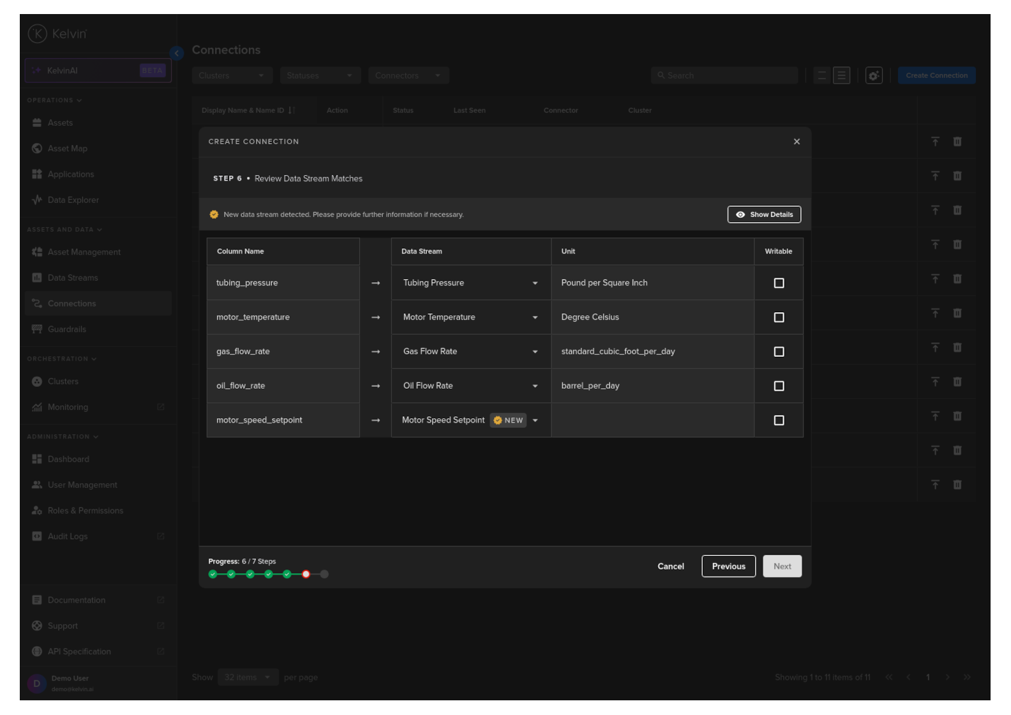Select Asset Management in the sidebar
This screenshot has width=1011, height=715.
tap(84, 252)
